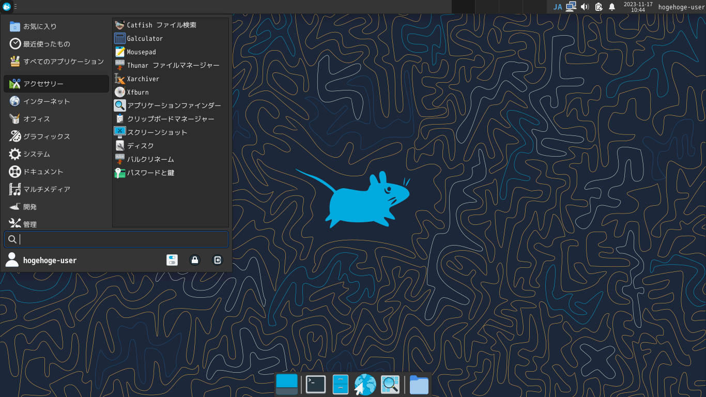The image size is (706, 397).
Task: Open settings manager button beside username
Action: coord(172,260)
